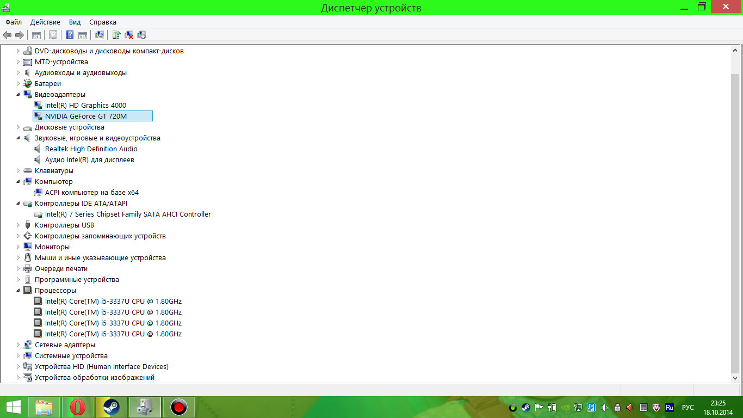
Task: Expand the Сетевые адаптеры category
Action: click(x=18, y=345)
